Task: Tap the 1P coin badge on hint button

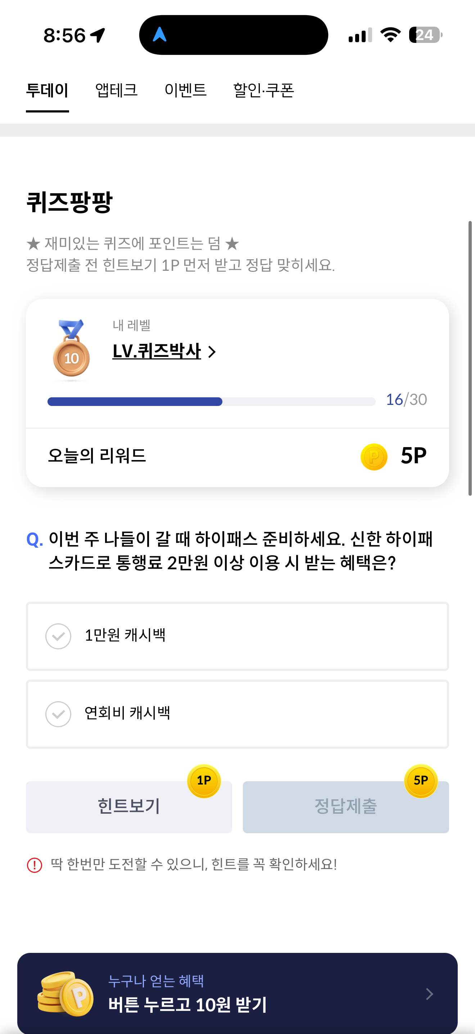Action: pyautogui.click(x=204, y=781)
